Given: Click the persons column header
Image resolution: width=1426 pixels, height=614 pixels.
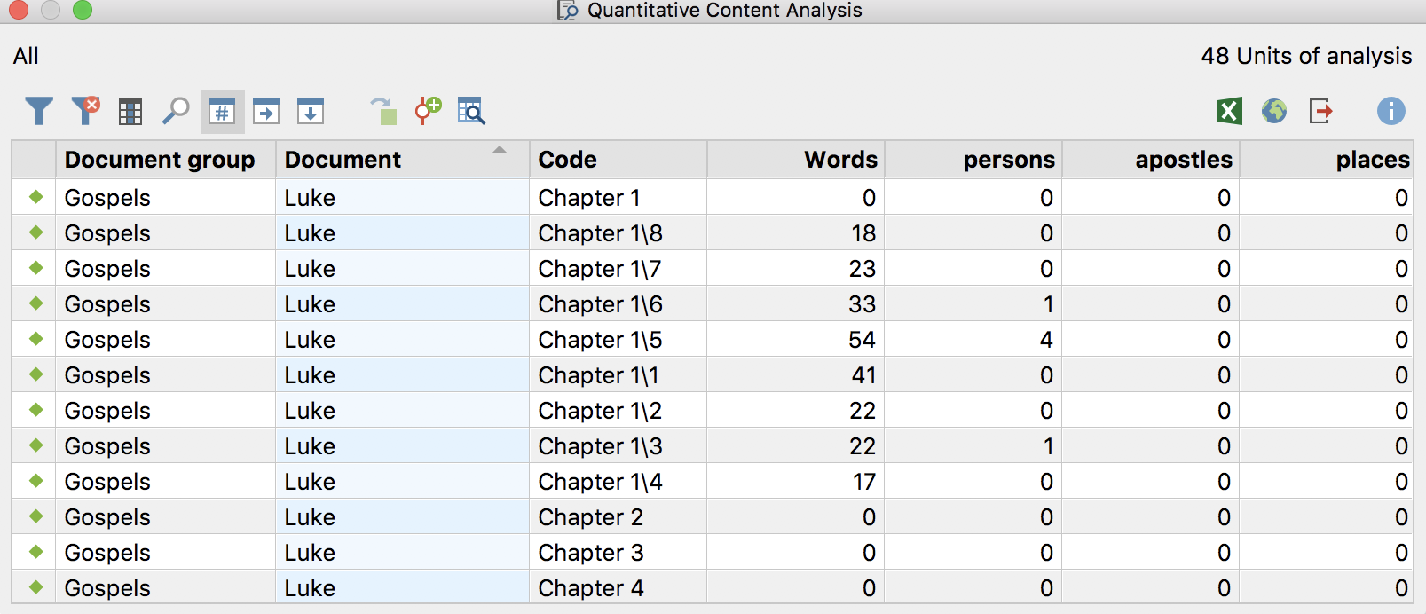Looking at the screenshot, I should coord(1008,160).
